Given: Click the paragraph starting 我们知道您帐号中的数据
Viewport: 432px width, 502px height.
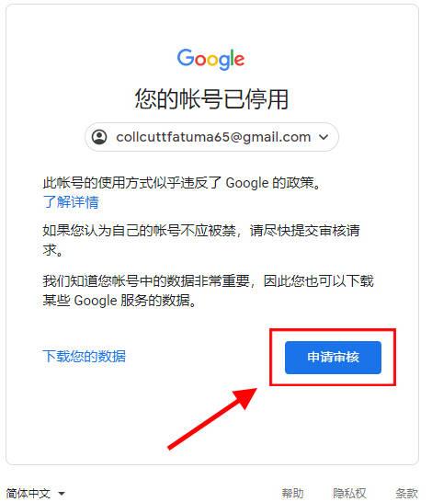Looking at the screenshot, I should 208,291.
